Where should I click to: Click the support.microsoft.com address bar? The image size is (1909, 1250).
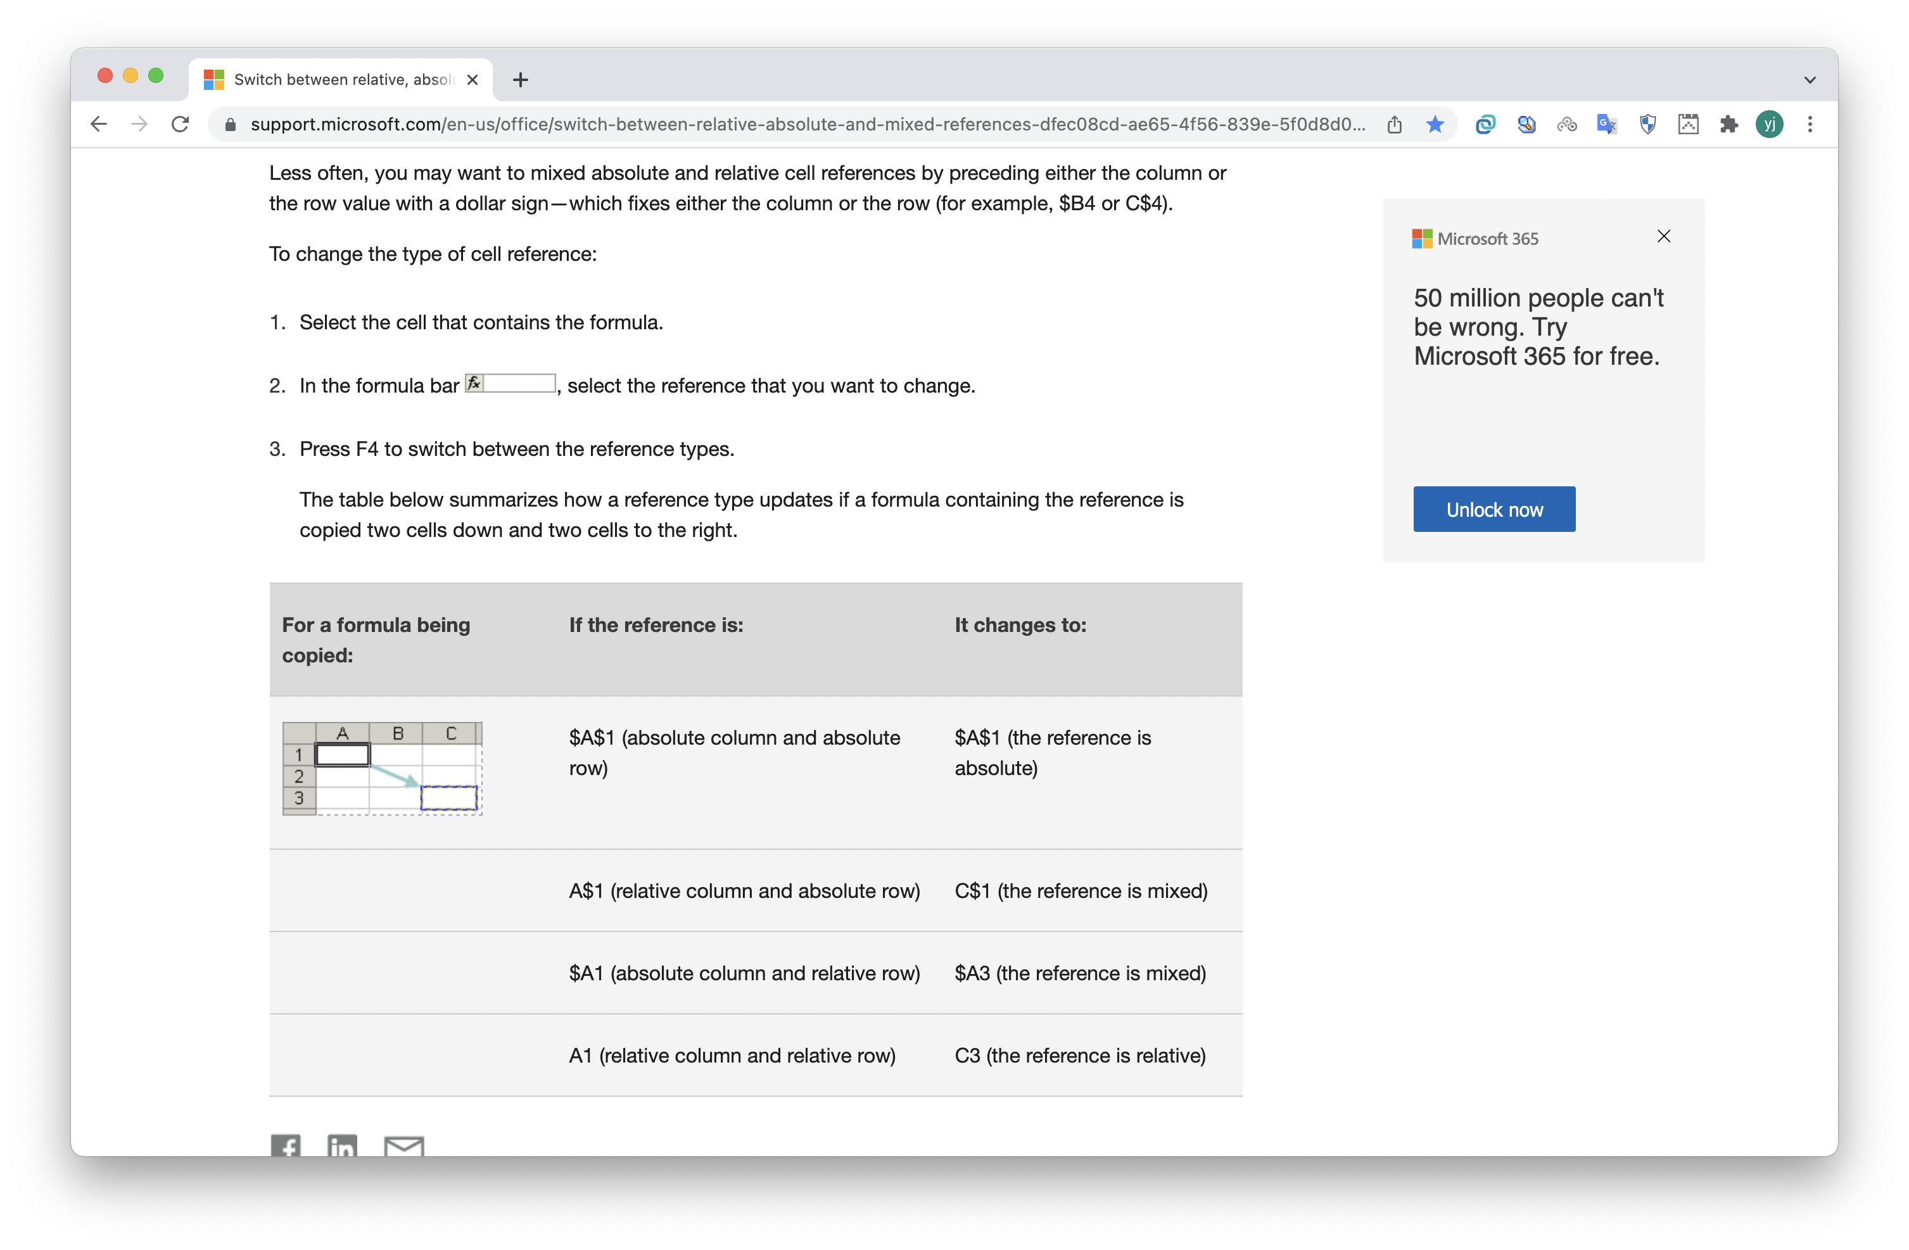802,124
